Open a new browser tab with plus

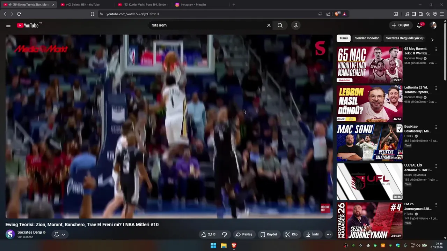[234, 5]
